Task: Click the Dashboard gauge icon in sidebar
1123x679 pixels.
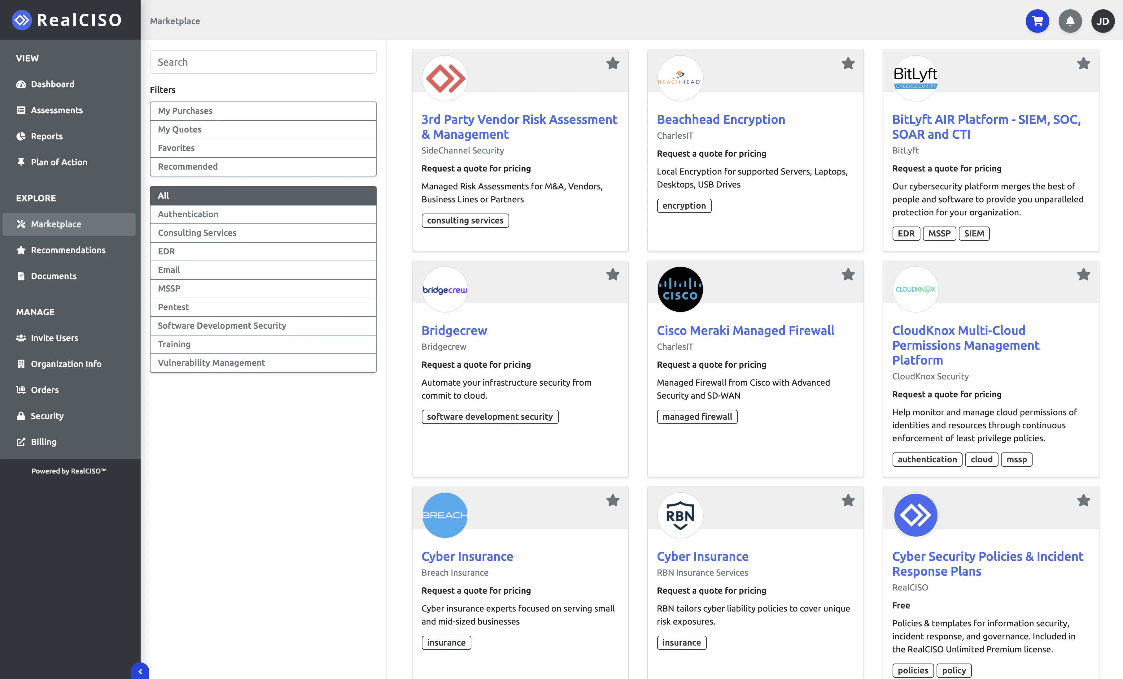Action: point(21,84)
